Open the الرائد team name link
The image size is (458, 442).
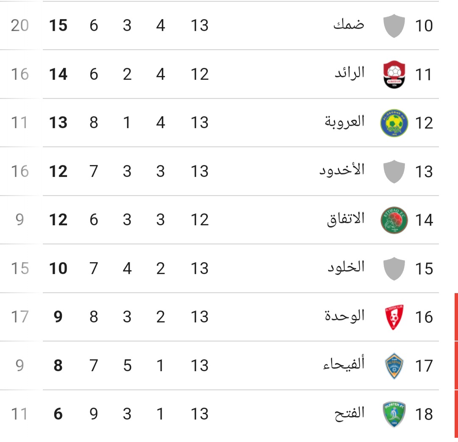click(349, 73)
